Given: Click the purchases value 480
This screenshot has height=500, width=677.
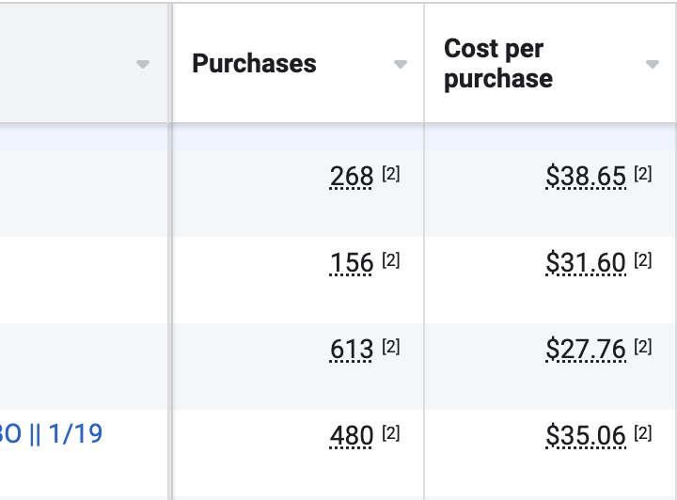Looking at the screenshot, I should (x=351, y=435).
